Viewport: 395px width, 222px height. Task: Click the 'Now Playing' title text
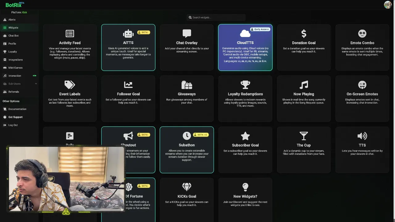(x=304, y=94)
